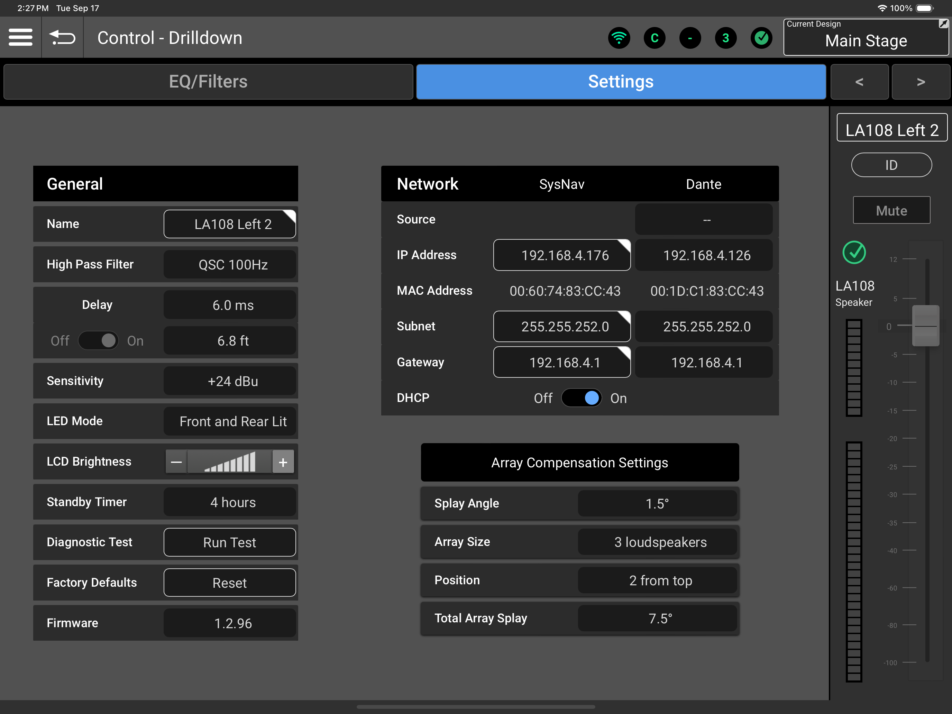Increase LCD brightness with plus button
The width and height of the screenshot is (952, 714).
pyautogui.click(x=283, y=462)
